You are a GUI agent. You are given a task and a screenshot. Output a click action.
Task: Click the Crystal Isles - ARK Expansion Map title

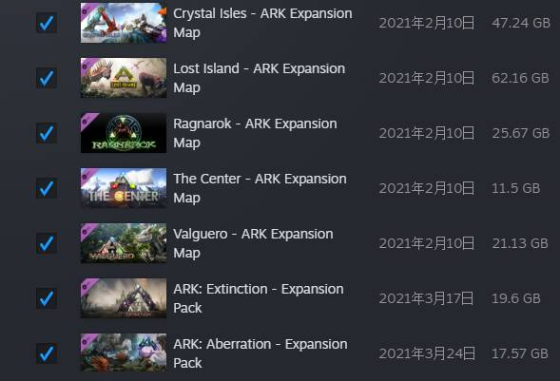(262, 23)
